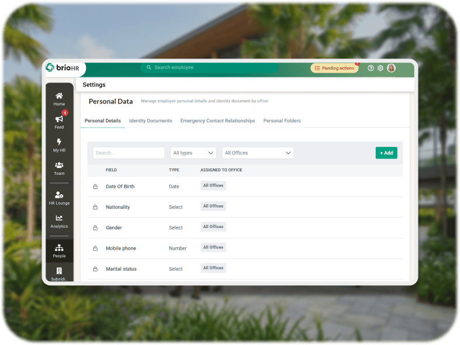Image resolution: width=460 pixels, height=345 pixels.
Task: Click the lock icon beside Mobile phone
Action: point(95,248)
